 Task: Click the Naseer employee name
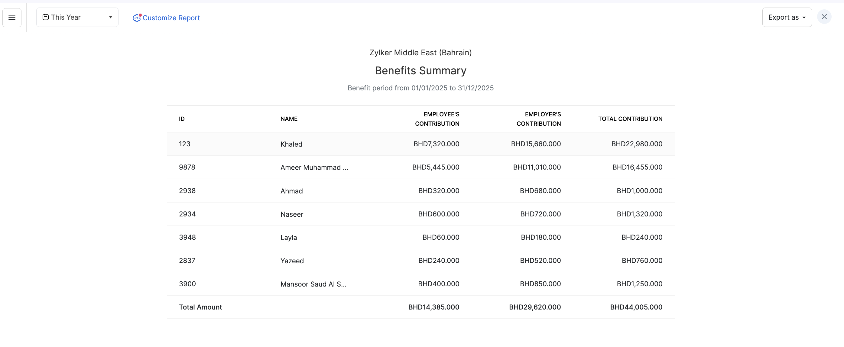click(292, 214)
